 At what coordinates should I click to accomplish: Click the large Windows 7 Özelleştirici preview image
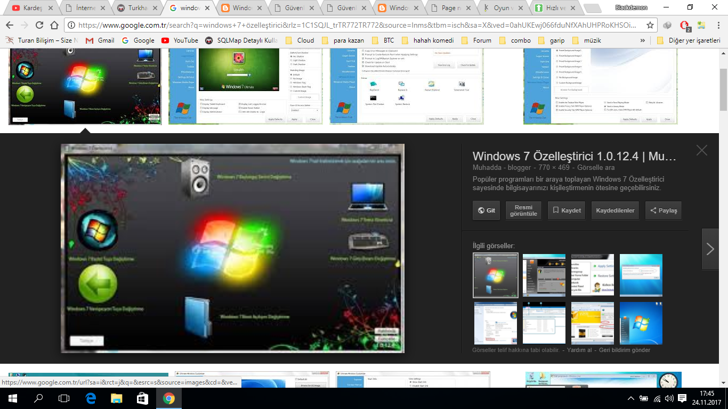coord(232,248)
